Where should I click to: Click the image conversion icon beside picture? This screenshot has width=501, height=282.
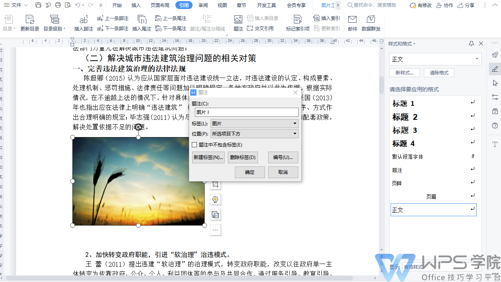point(215,215)
